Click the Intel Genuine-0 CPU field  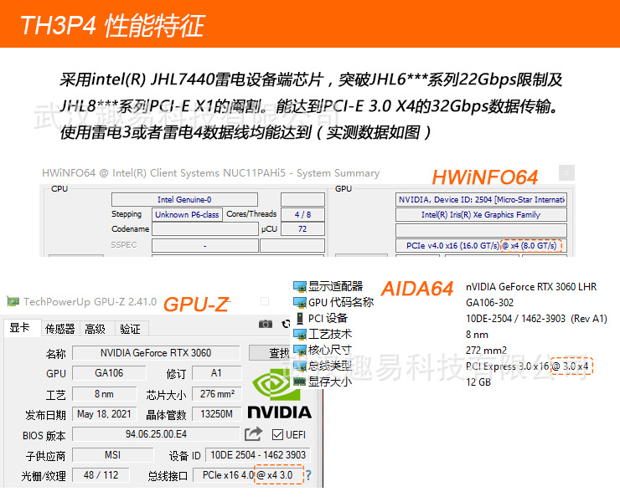click(x=184, y=199)
